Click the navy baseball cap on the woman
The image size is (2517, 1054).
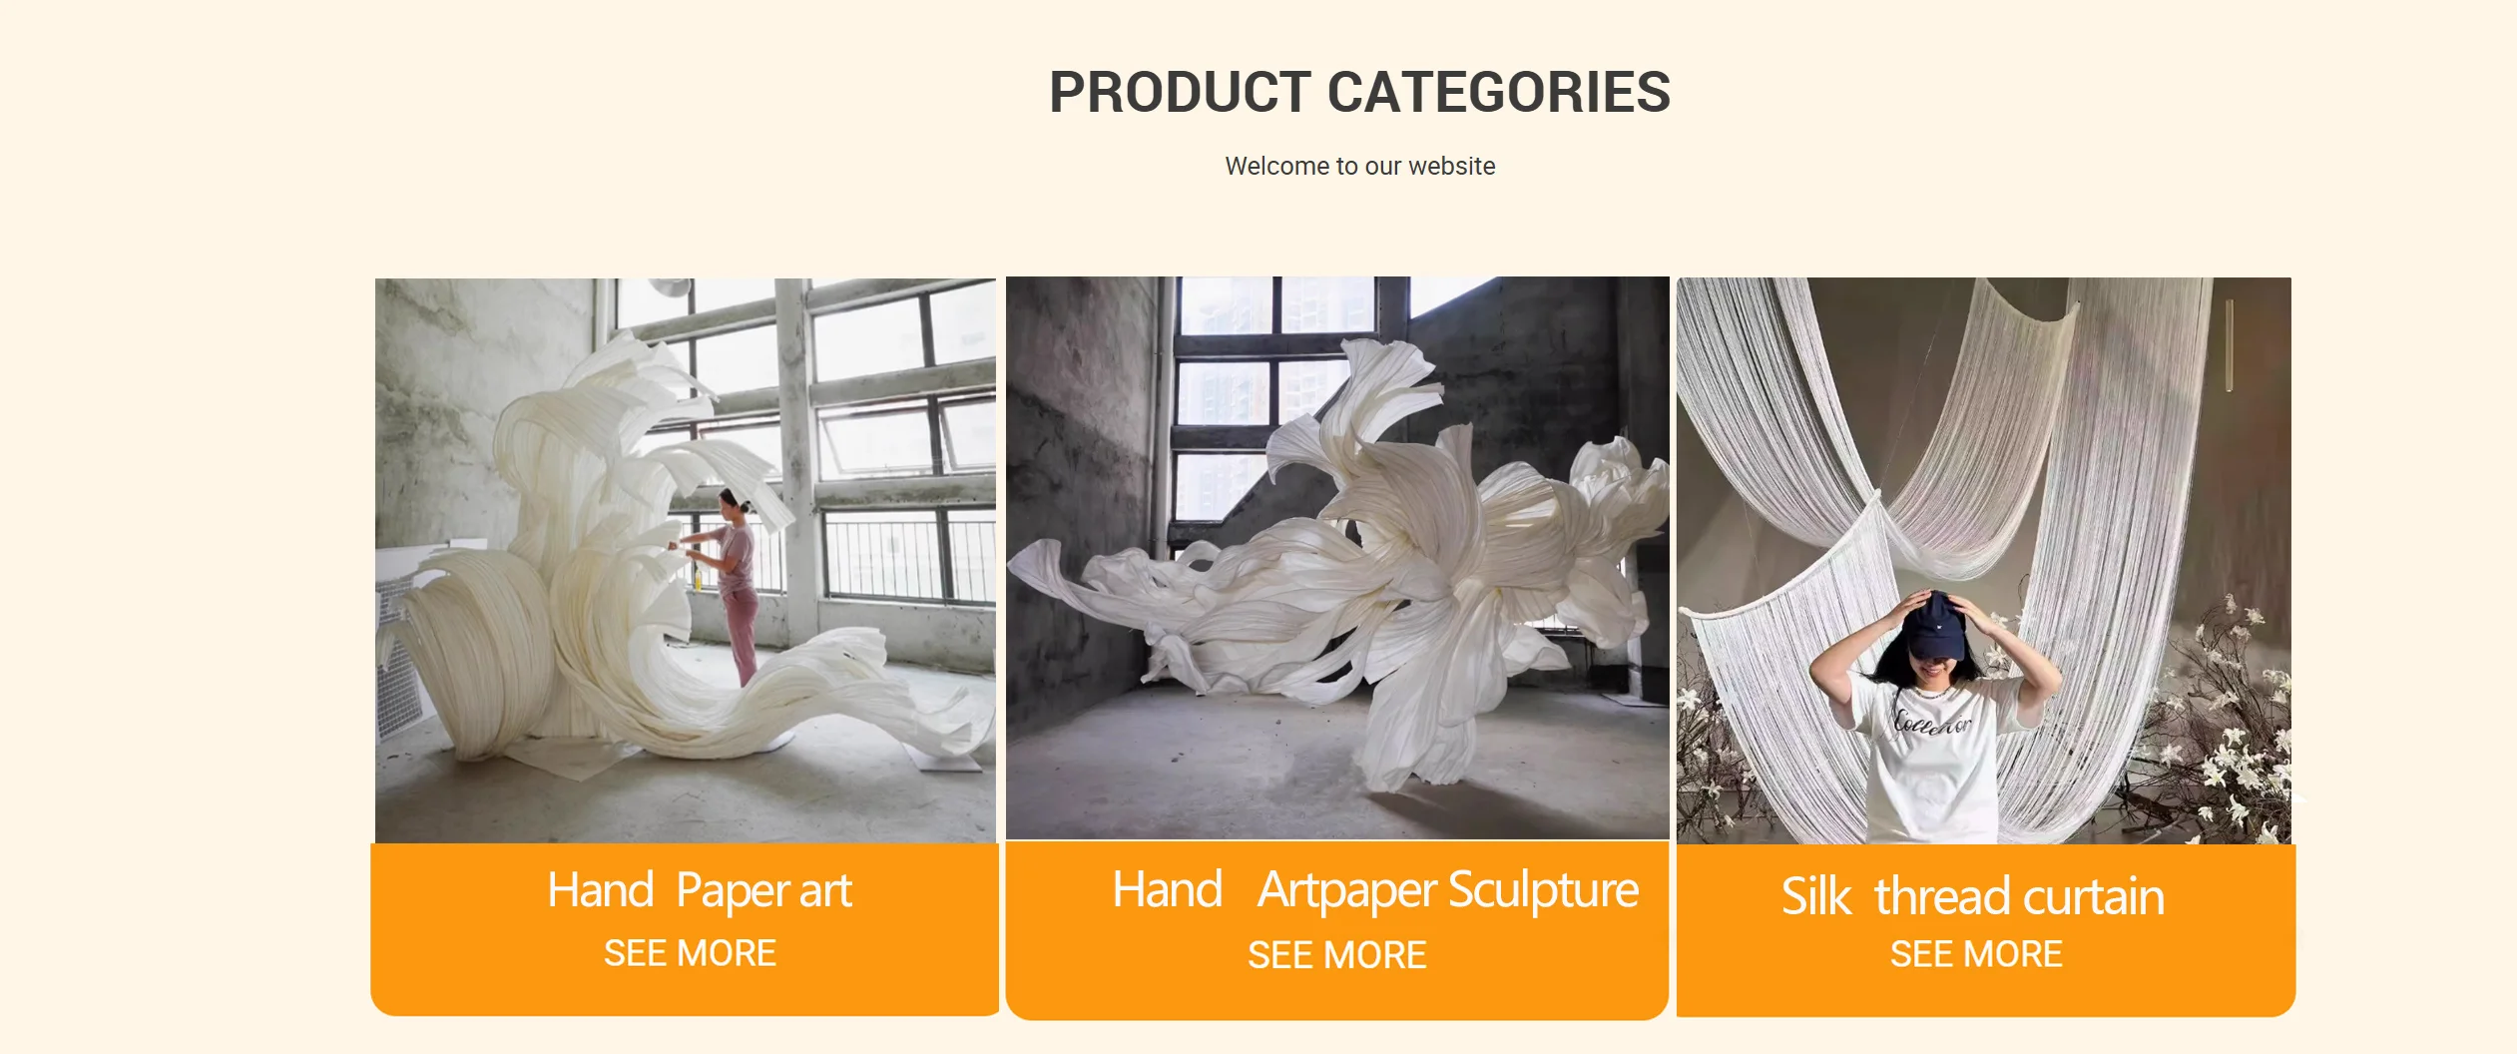(1936, 626)
